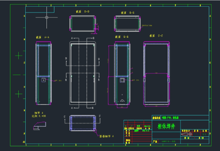Select the Section D-D cross-section drawing

pos(83,24)
